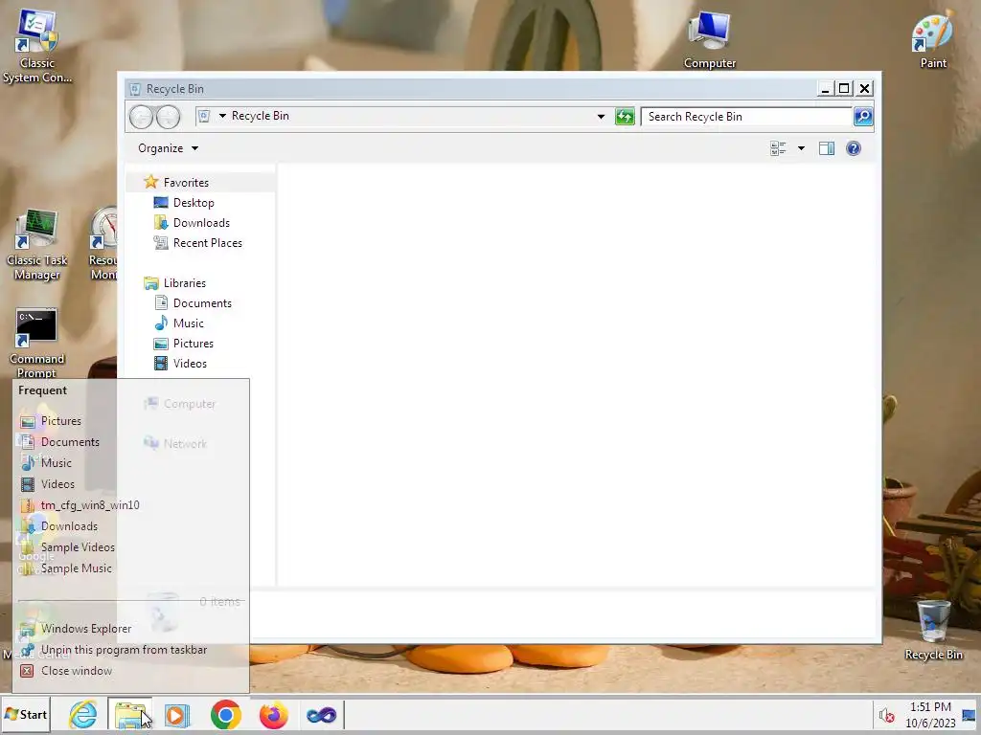Select Downloads under Favorites
The image size is (981, 735).
coord(192,222)
